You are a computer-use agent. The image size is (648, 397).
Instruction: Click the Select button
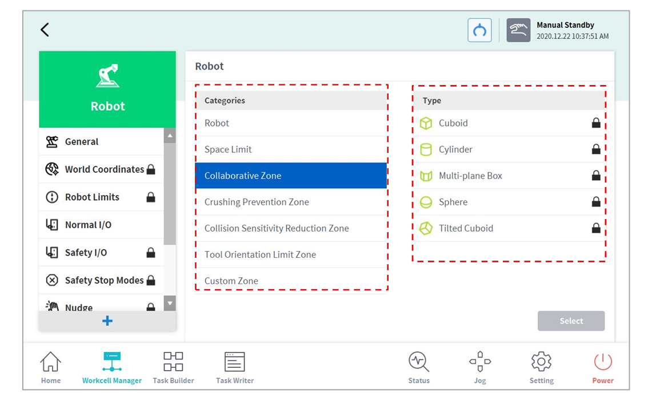[x=570, y=321]
